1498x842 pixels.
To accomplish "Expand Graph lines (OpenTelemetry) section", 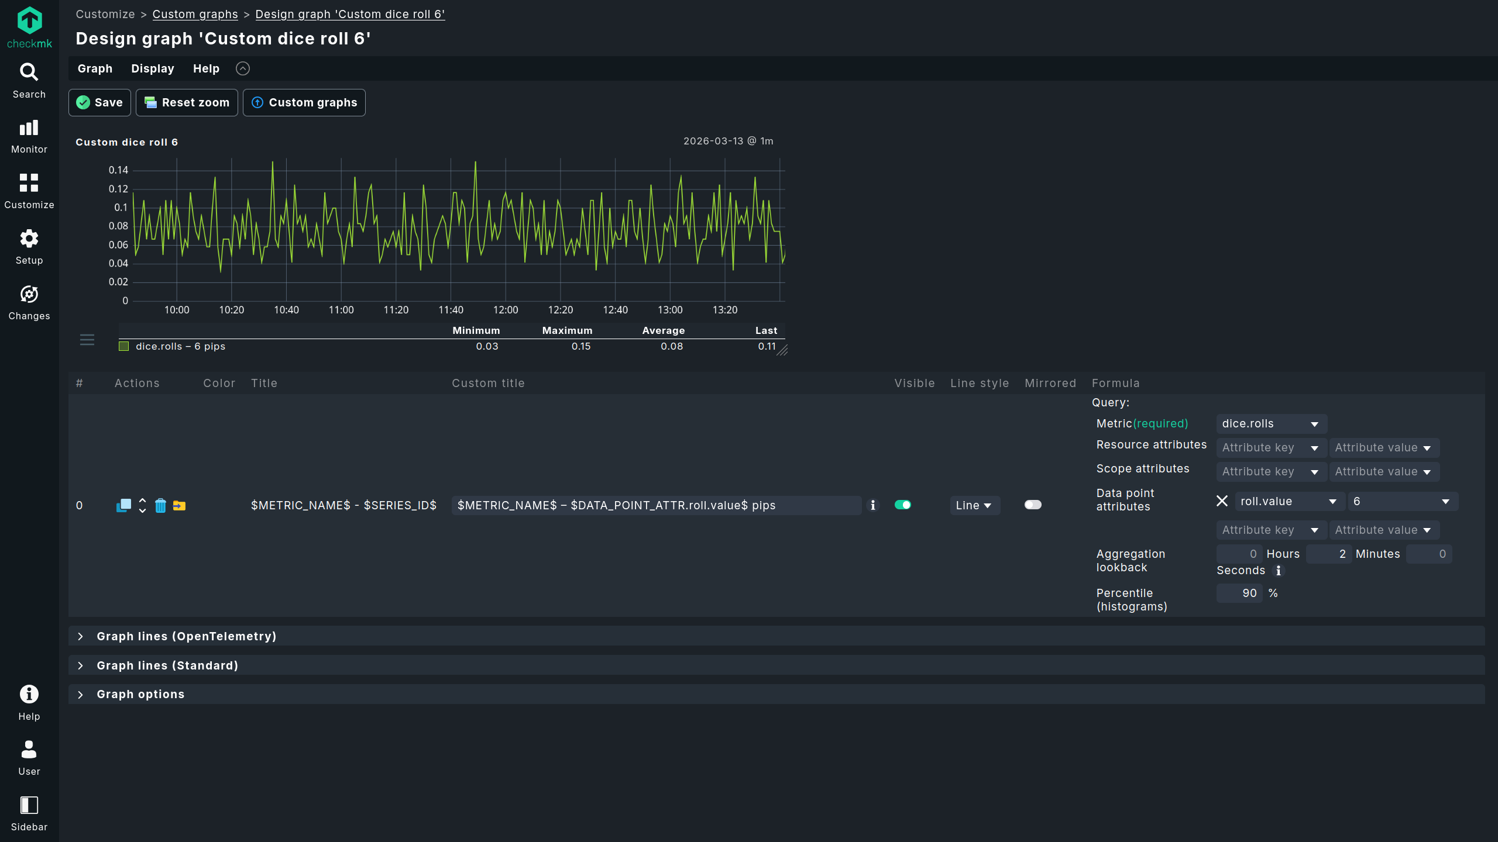I will pos(186,636).
